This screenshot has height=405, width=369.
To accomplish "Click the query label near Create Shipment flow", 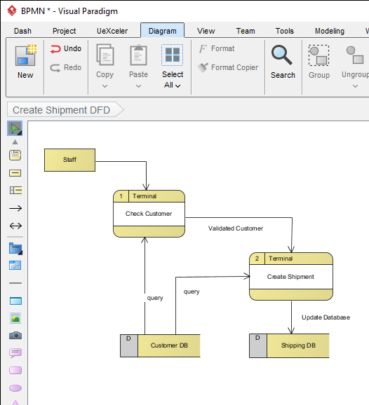I will 192,291.
